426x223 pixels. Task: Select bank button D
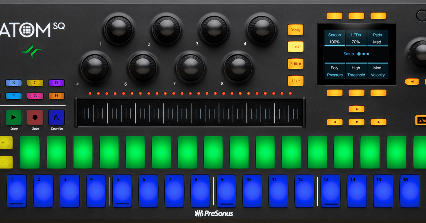(x=56, y=83)
